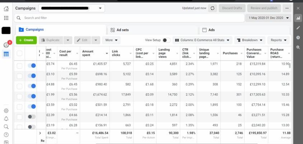Viewport: 303px width, 144px height.
Task: Switch off campaign with £1,674.62 spent
Action: [32, 96]
